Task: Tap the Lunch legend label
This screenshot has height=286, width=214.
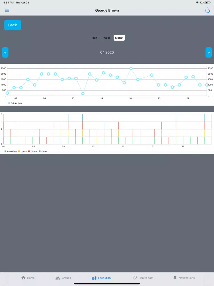Action: coord(24,151)
